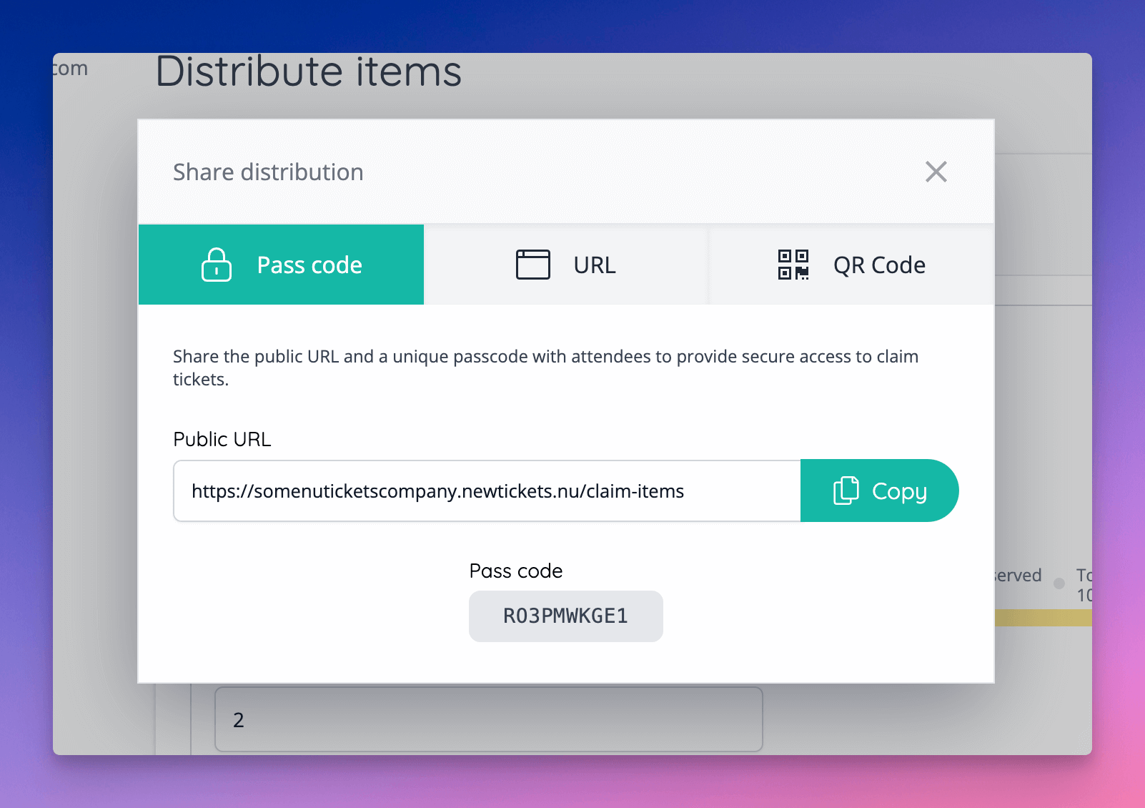Click the X icon to close Share distribution
This screenshot has width=1145, height=808.
[x=936, y=172]
